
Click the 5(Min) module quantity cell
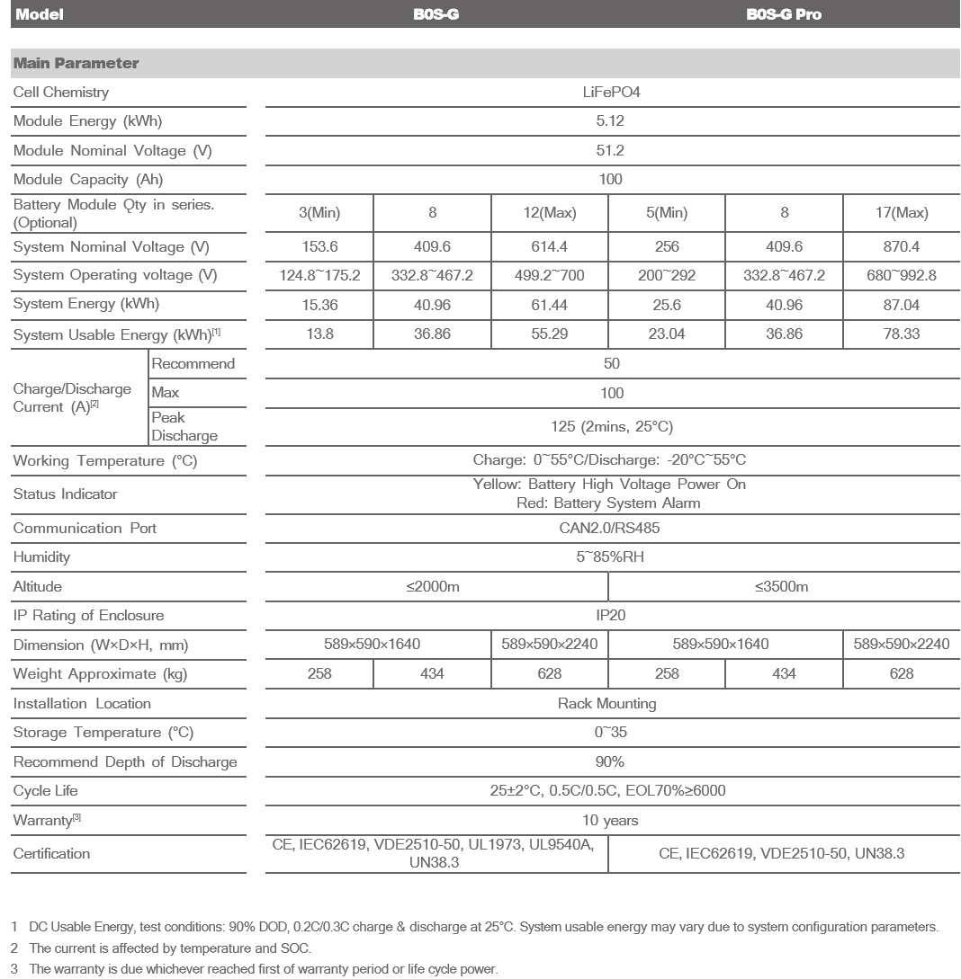(x=667, y=213)
